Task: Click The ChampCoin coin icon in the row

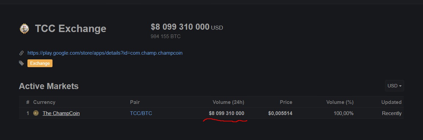Action: coord(36,113)
